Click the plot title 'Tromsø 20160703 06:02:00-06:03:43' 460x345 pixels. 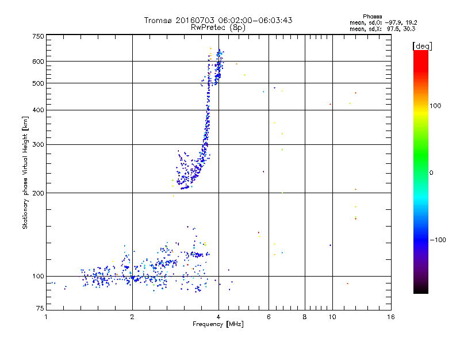[218, 20]
